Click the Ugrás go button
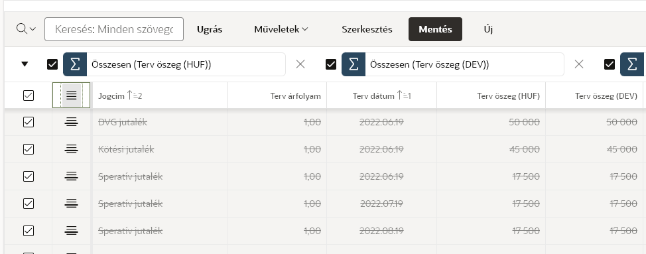 click(x=210, y=29)
